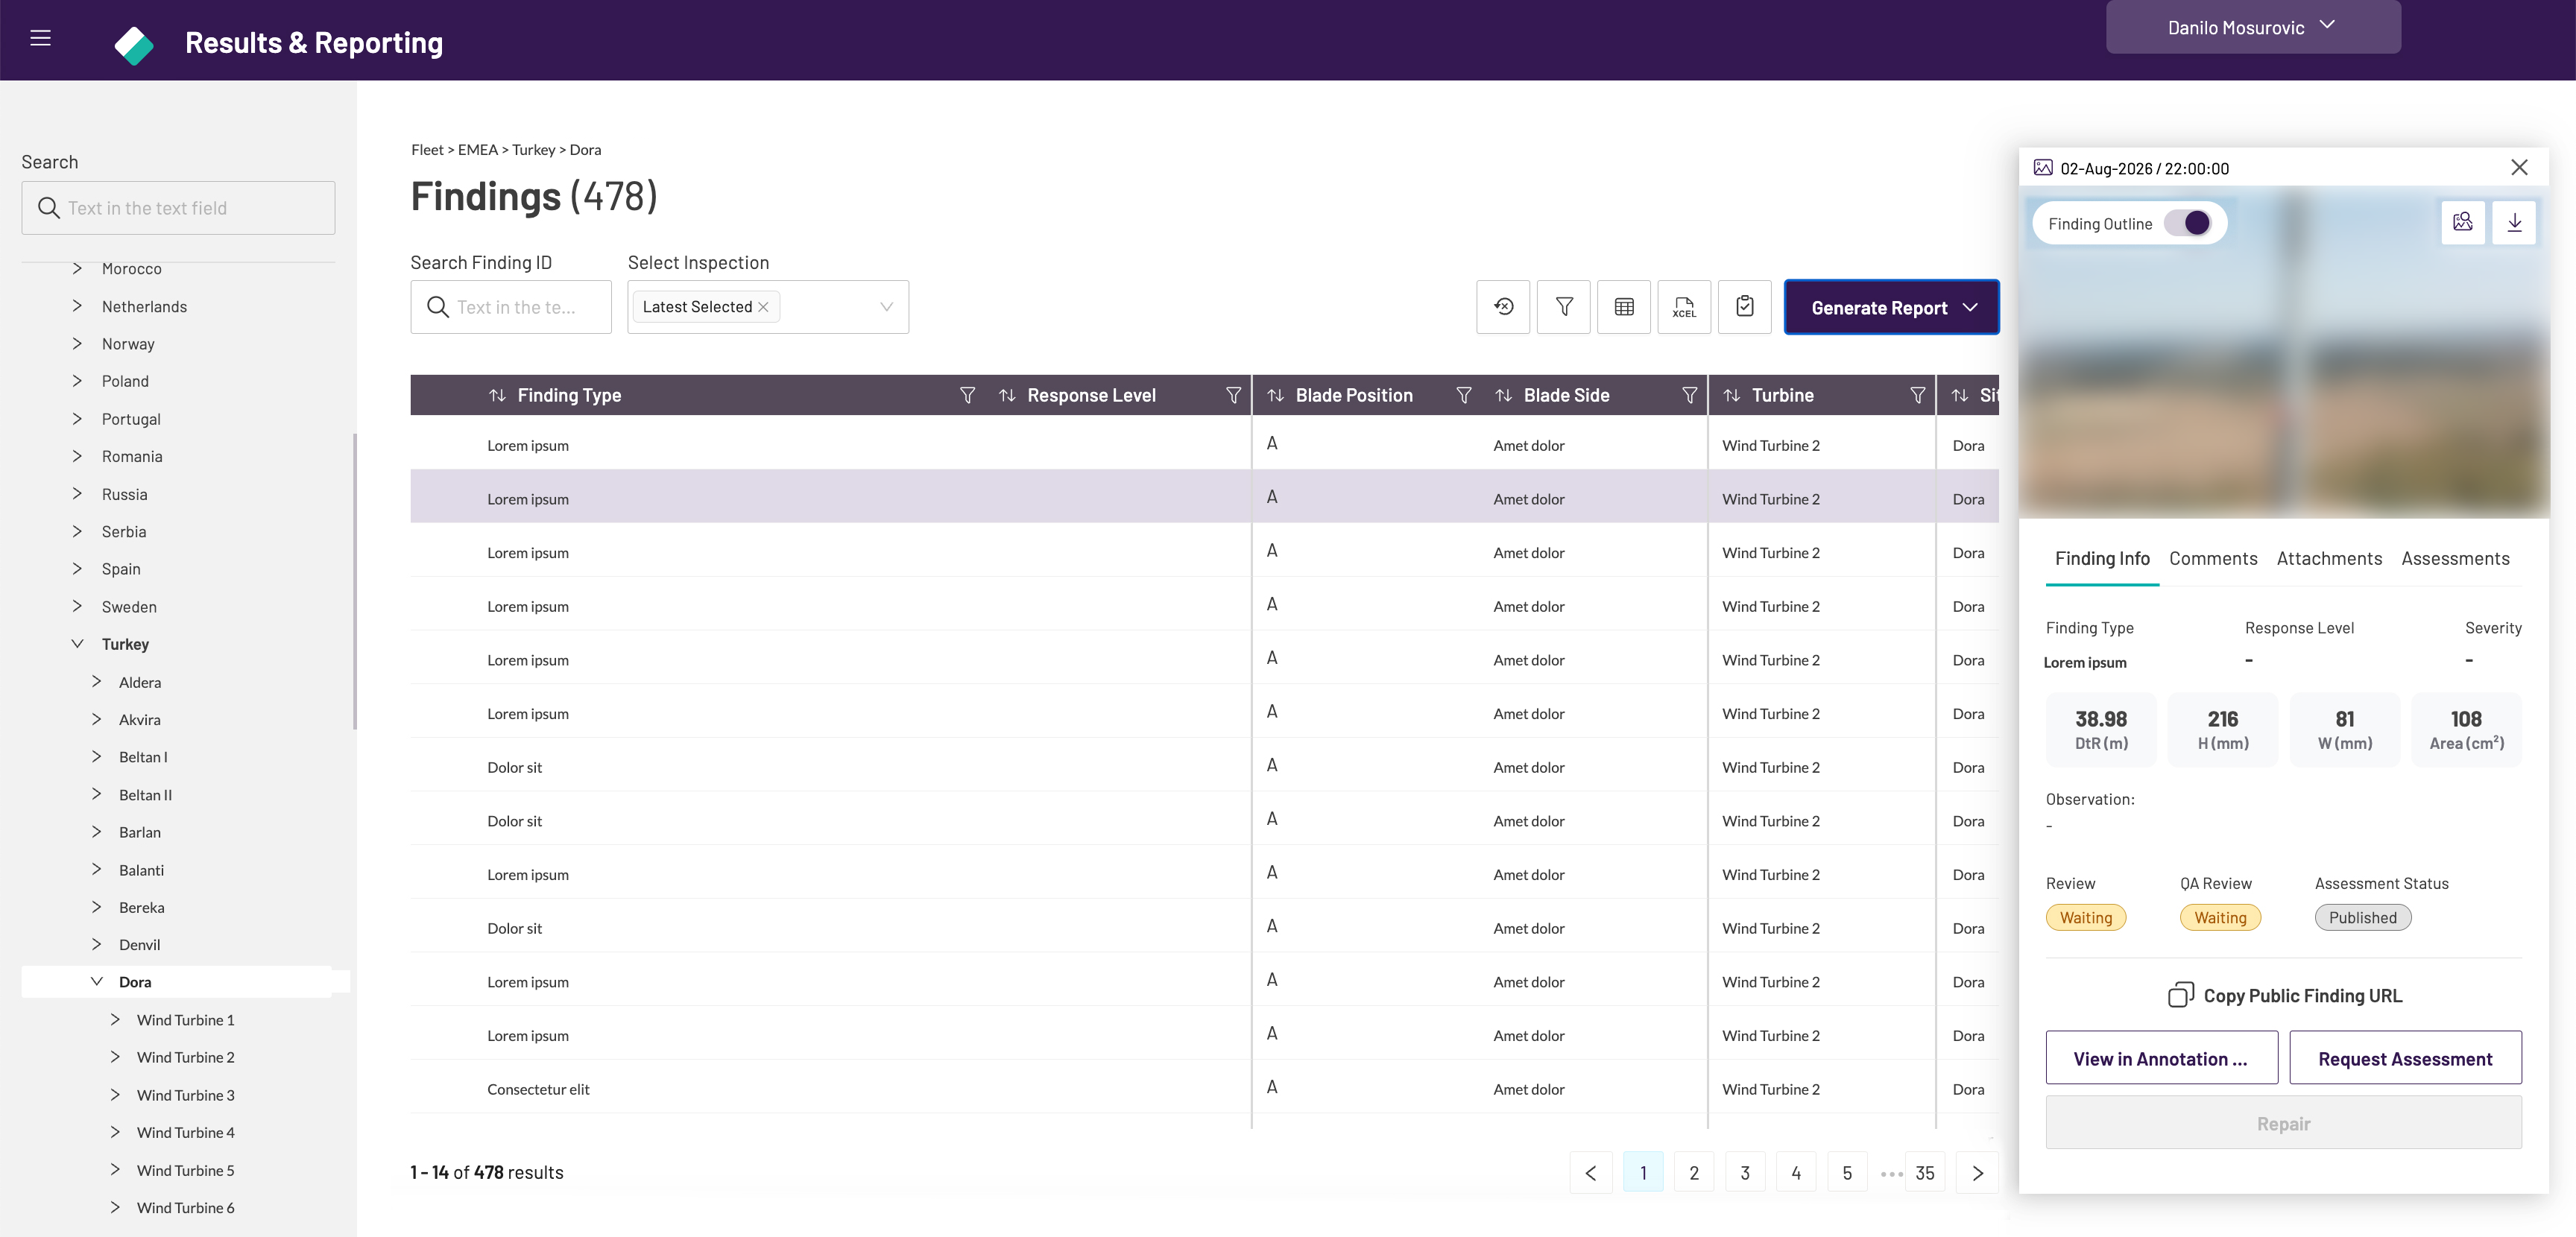Switch to the Comments tab
The image size is (2576, 1237).
(2213, 559)
